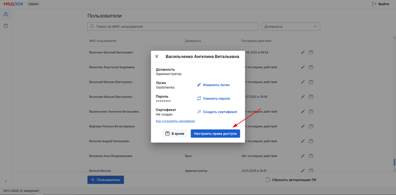
Task: Click the В архив button
Action: coord(175,133)
